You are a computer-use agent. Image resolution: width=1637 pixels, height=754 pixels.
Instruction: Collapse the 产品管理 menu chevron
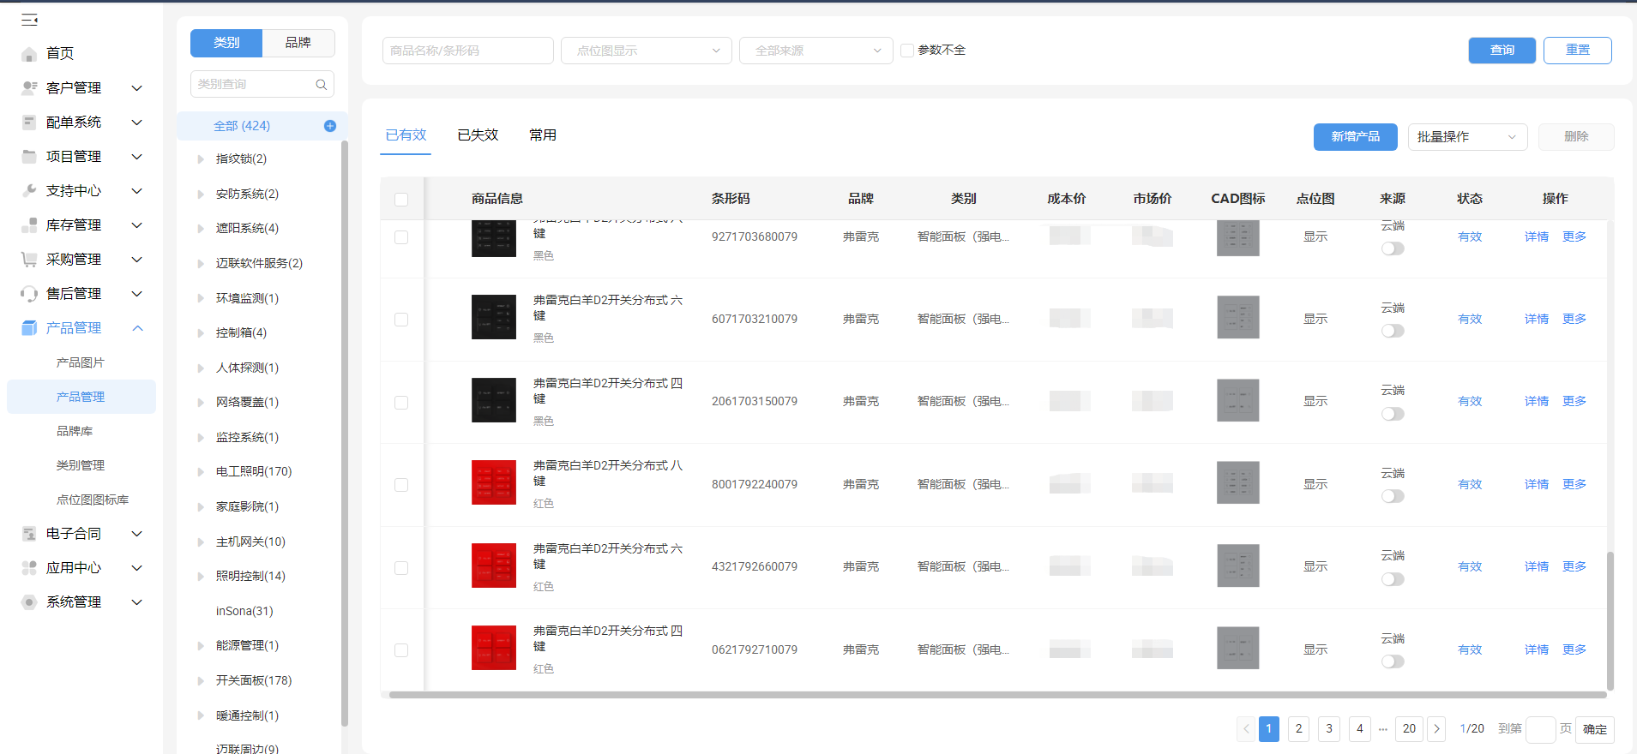point(137,328)
